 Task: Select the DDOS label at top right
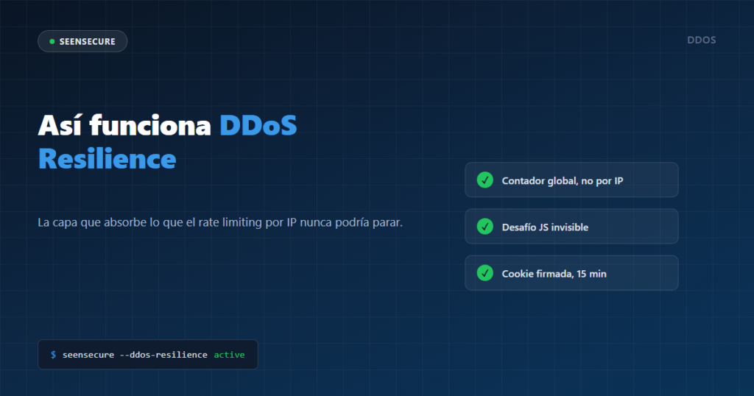pos(701,40)
